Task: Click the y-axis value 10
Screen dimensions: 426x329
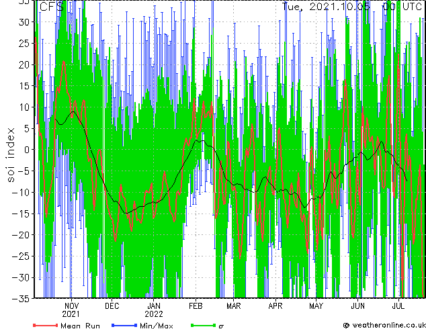Action: pos(24,107)
